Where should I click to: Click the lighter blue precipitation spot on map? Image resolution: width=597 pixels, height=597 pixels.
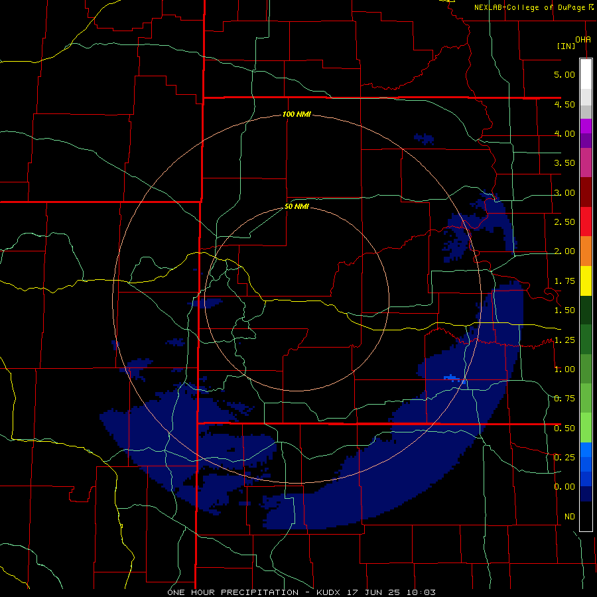pos(452,377)
